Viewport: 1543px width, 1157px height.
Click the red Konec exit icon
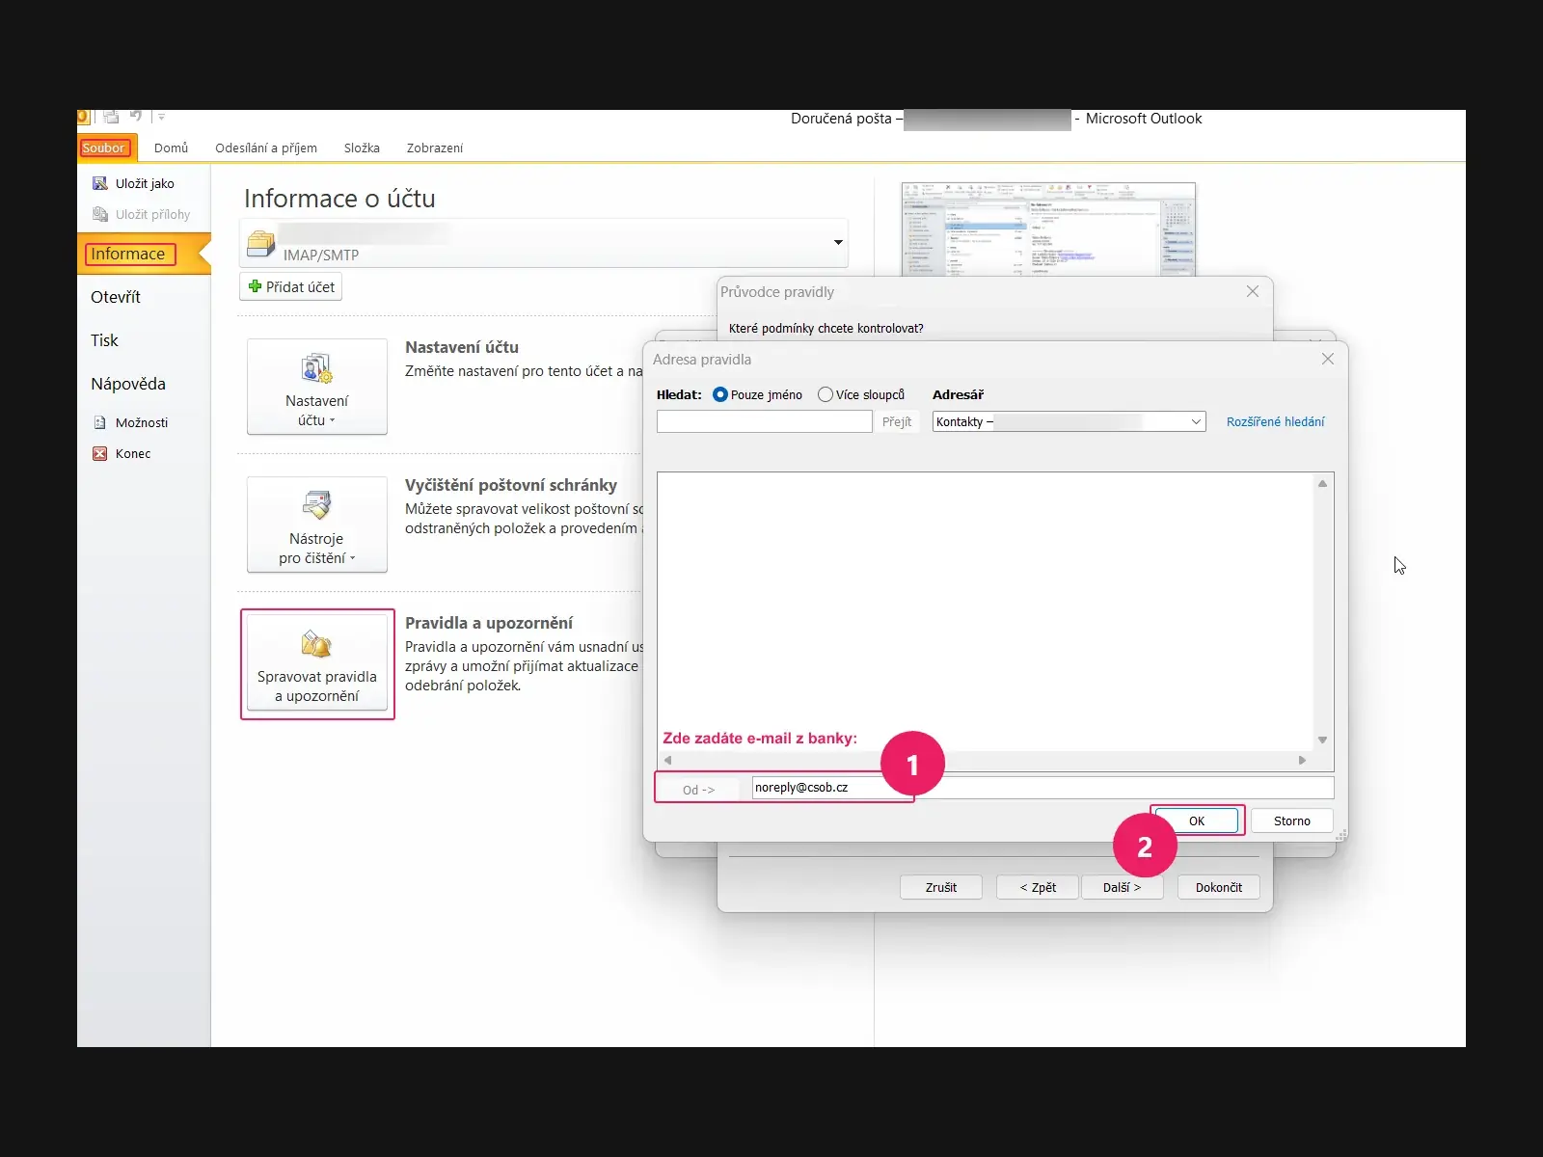coord(99,453)
